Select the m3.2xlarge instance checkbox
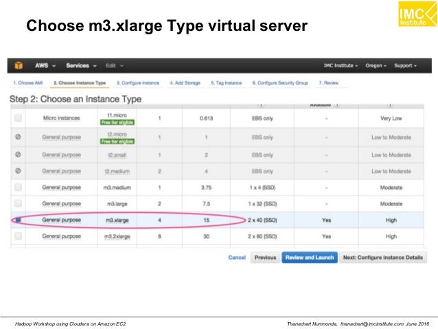Image resolution: width=438 pixels, height=329 pixels. pyautogui.click(x=18, y=236)
